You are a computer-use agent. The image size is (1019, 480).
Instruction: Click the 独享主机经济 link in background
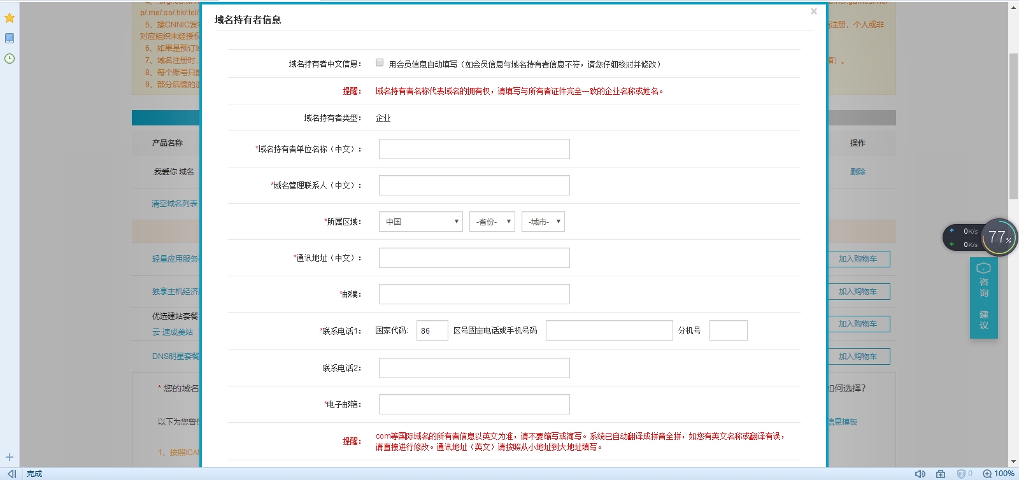176,292
